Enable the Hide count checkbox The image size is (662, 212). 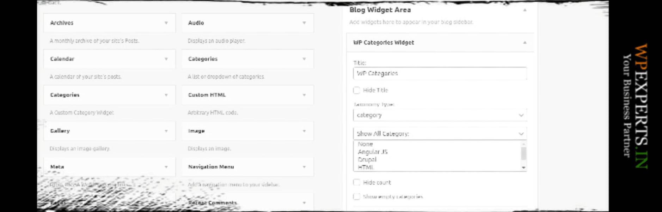[x=356, y=182]
